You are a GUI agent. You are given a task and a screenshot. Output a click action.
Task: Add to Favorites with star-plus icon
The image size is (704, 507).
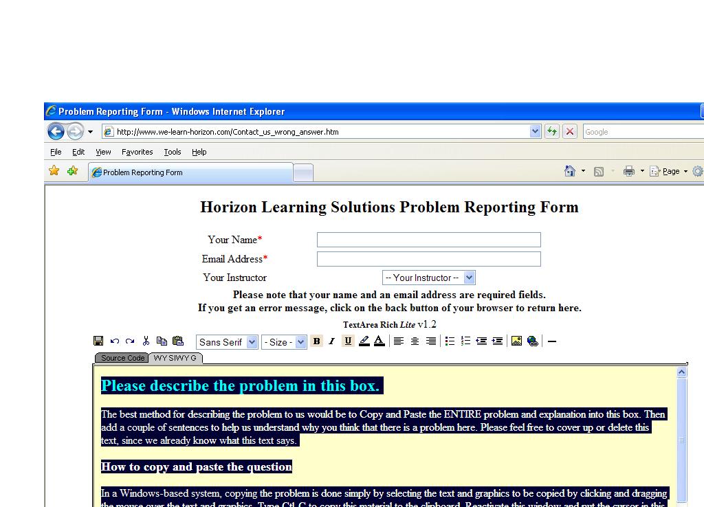click(x=72, y=170)
